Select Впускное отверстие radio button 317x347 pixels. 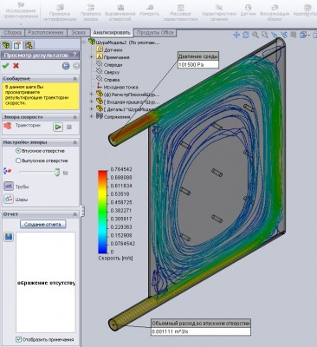point(18,151)
